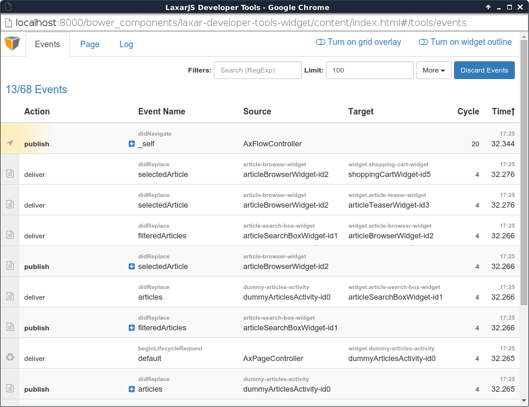Click articleBrowserWidget-id2 in the Target column
The height and width of the screenshot is (407, 529).
pos(391,236)
